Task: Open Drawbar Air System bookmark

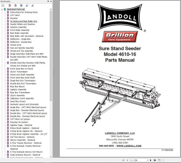Action: pyautogui.click(x=19, y=122)
